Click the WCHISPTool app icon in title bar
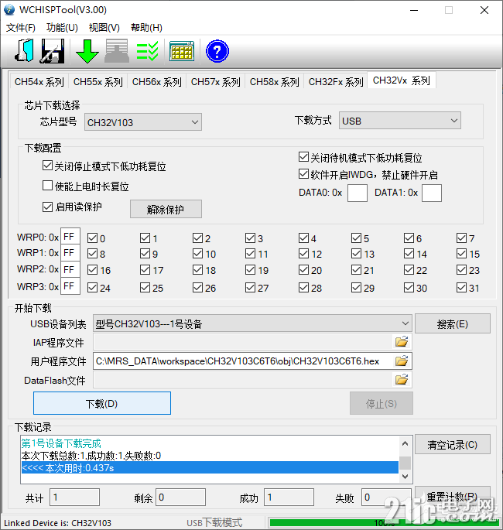The height and width of the screenshot is (530, 503). pyautogui.click(x=9, y=10)
